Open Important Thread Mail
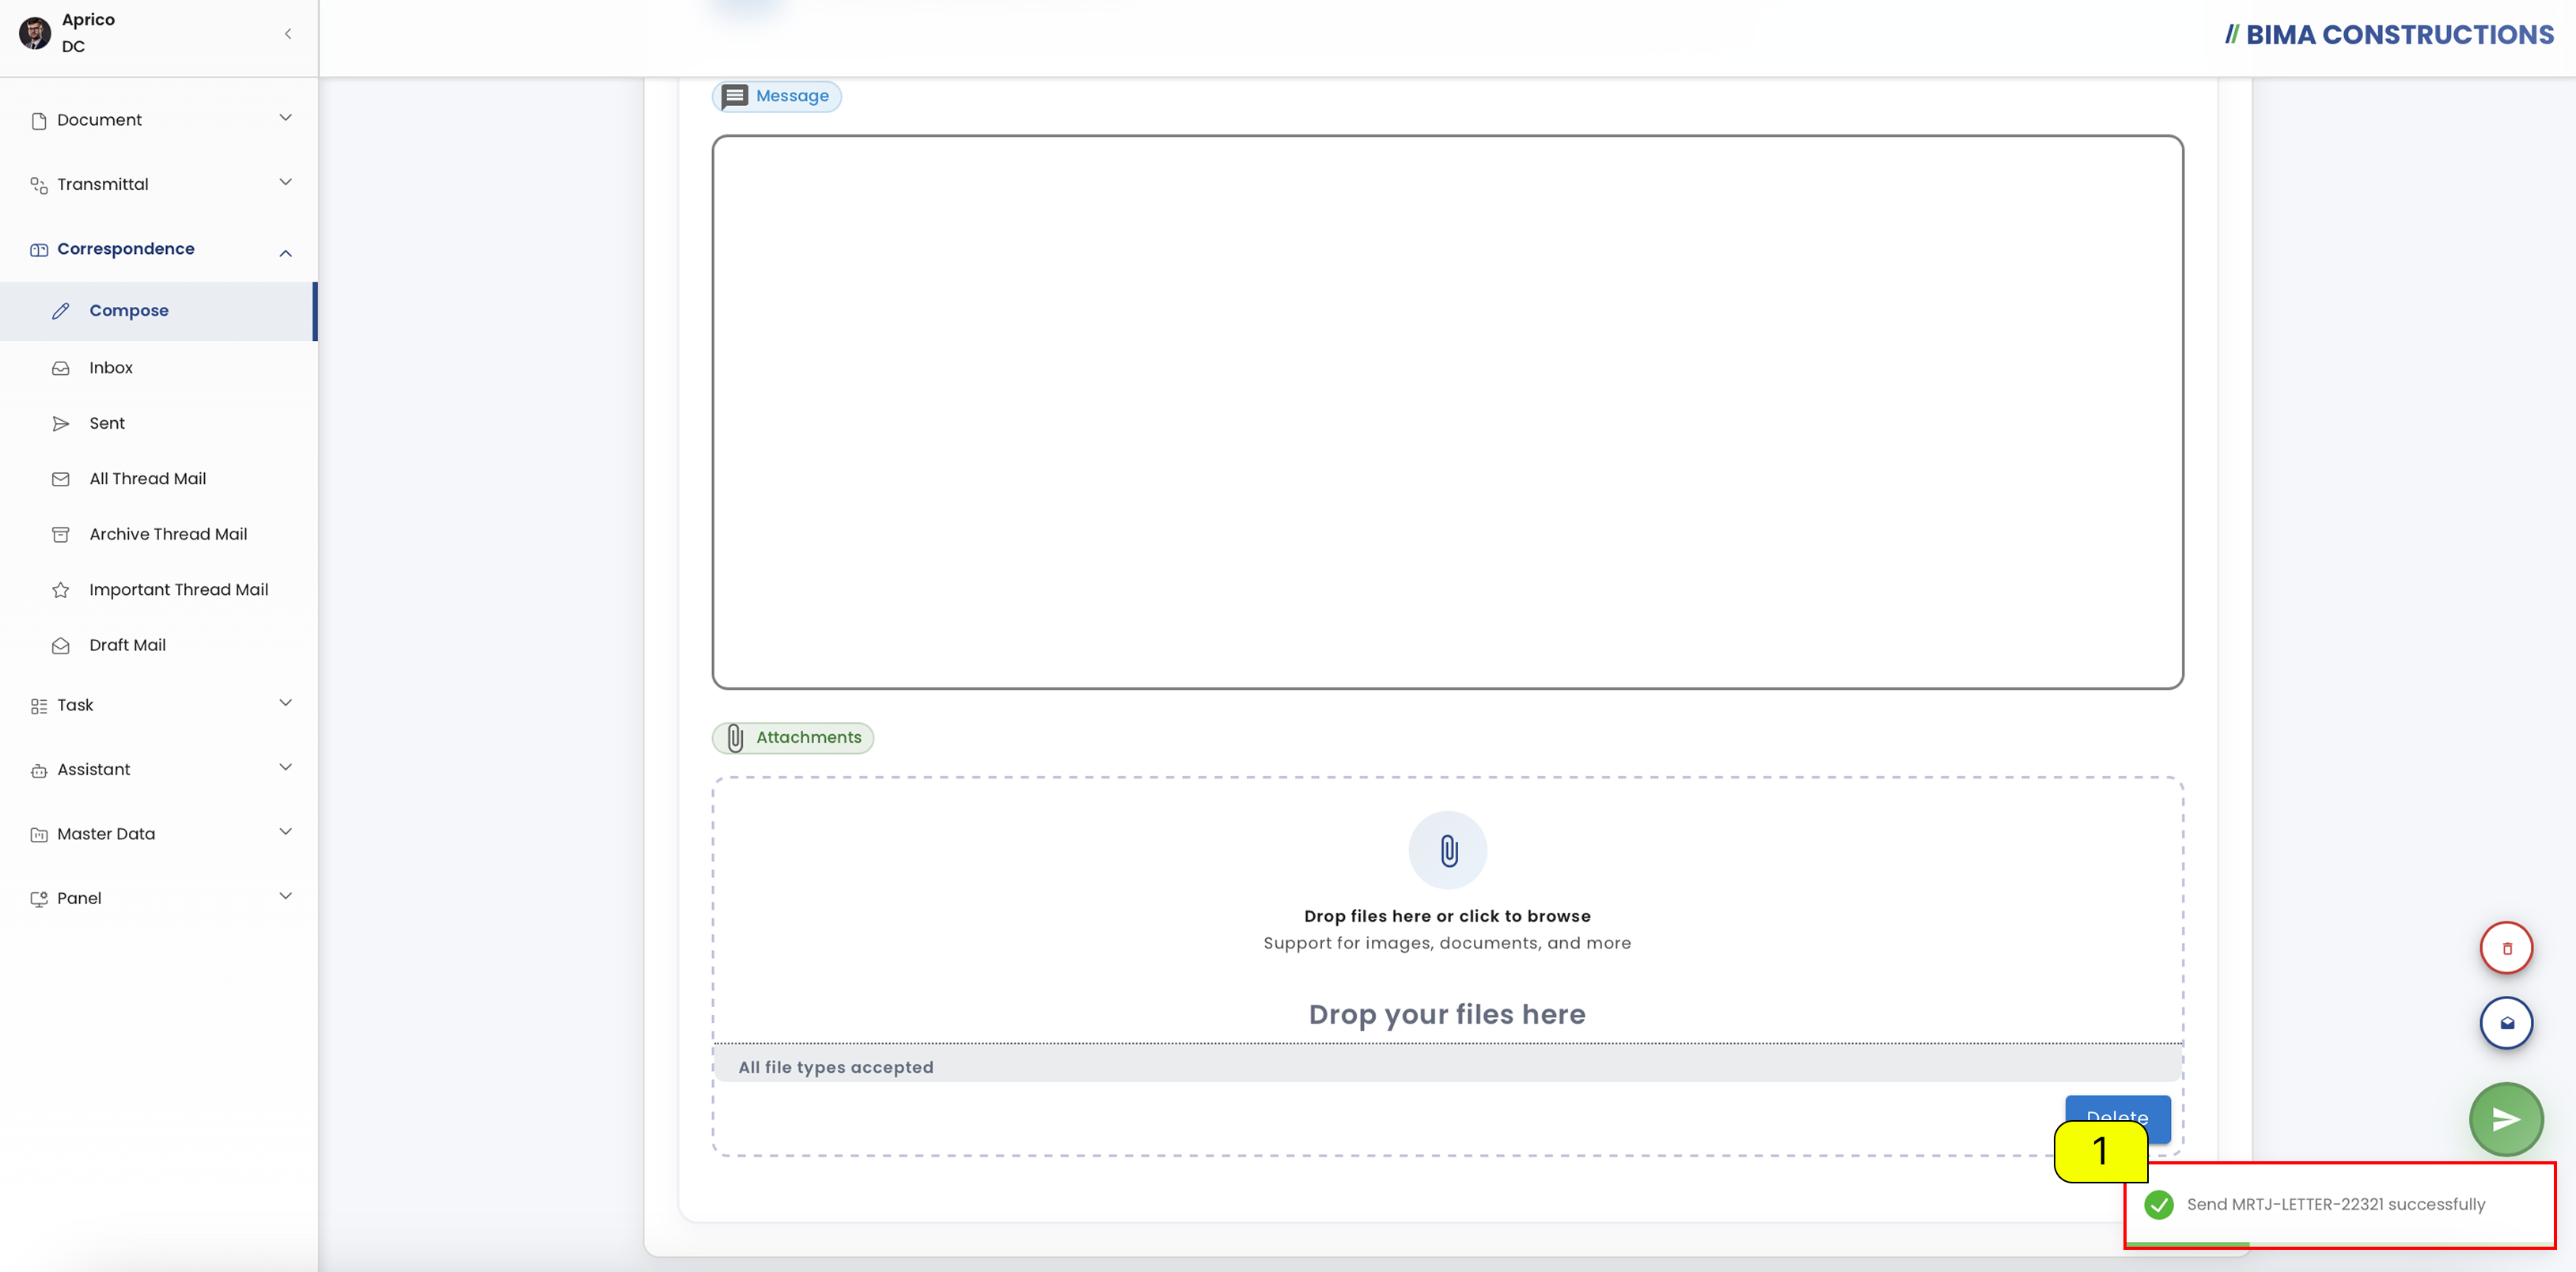This screenshot has height=1272, width=2576. tap(159, 590)
